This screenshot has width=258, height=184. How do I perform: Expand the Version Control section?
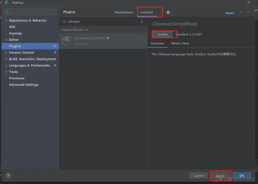point(6,53)
